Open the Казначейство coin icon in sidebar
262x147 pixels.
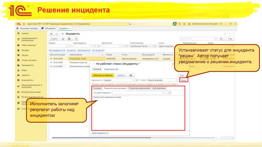18,80
